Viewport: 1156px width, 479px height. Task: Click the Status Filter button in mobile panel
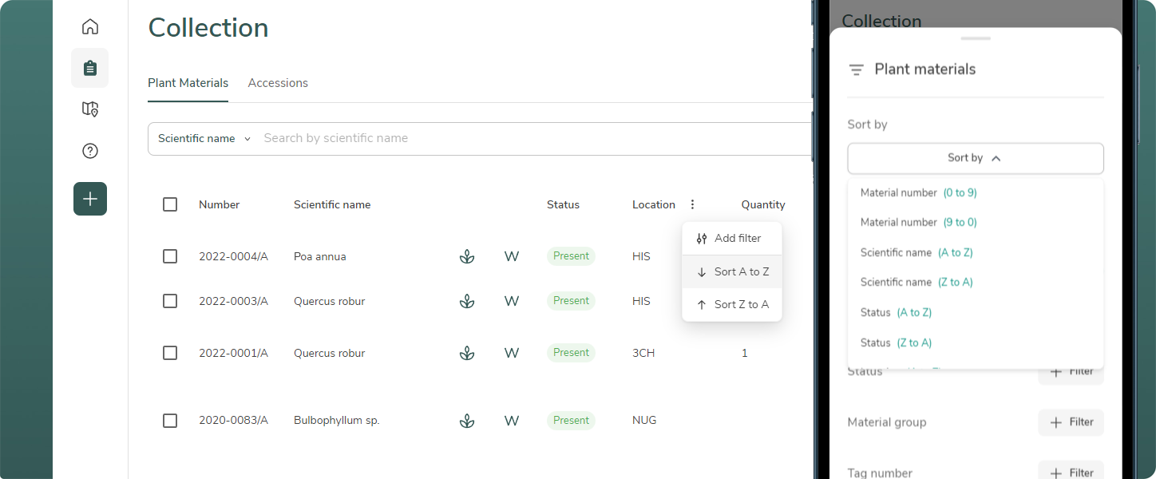pos(1071,375)
